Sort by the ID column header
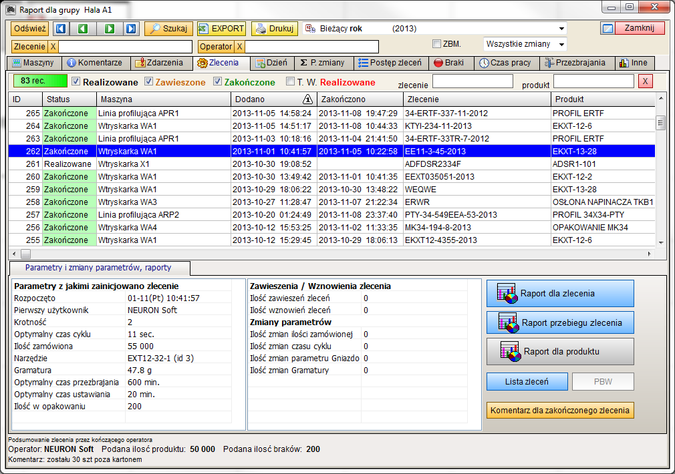The width and height of the screenshot is (675, 474). point(25,99)
